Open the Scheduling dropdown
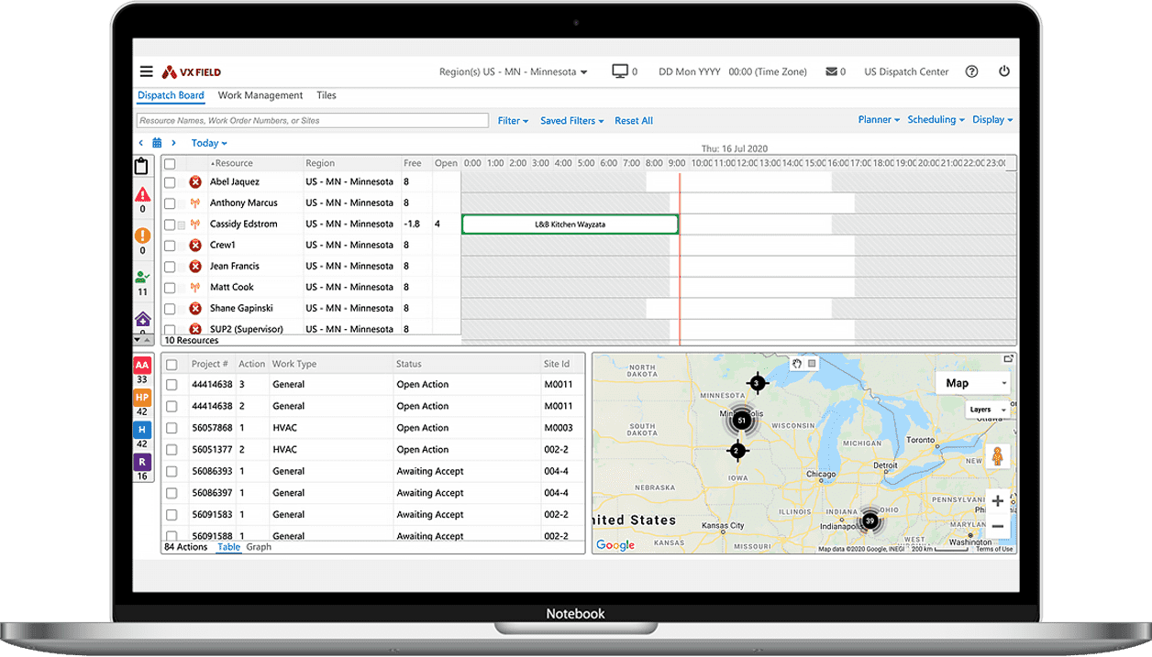Viewport: 1152px width, 657px height. point(936,120)
